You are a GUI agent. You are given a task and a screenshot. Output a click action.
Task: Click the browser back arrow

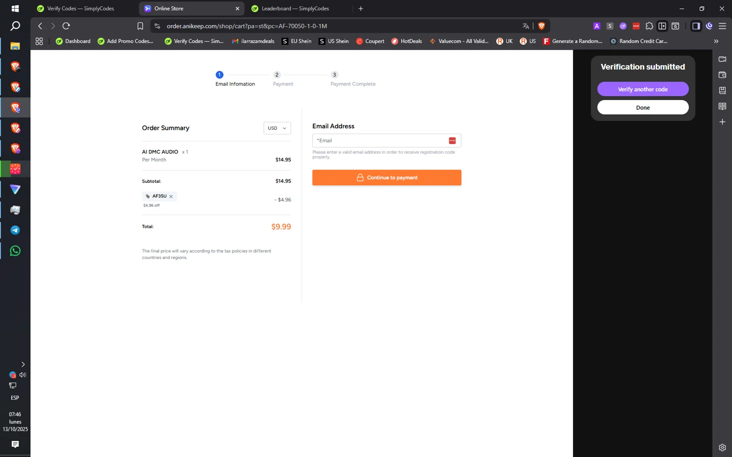click(41, 26)
